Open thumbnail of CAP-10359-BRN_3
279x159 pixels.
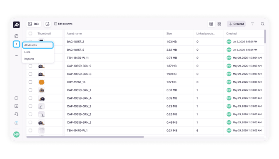(42, 122)
